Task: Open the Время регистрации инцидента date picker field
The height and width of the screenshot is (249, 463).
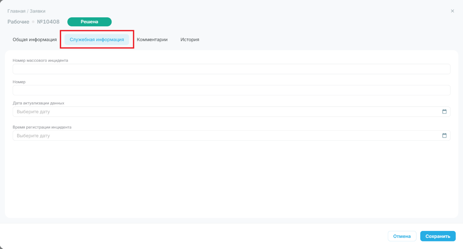Action: pyautogui.click(x=231, y=136)
